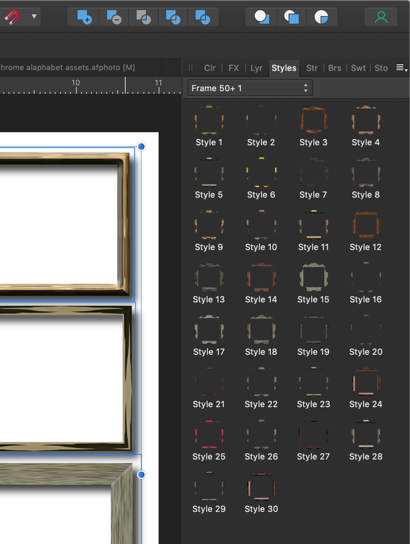Apply the Style 9 frame thumbnail
Screen dimensions: 410x544
point(209,225)
